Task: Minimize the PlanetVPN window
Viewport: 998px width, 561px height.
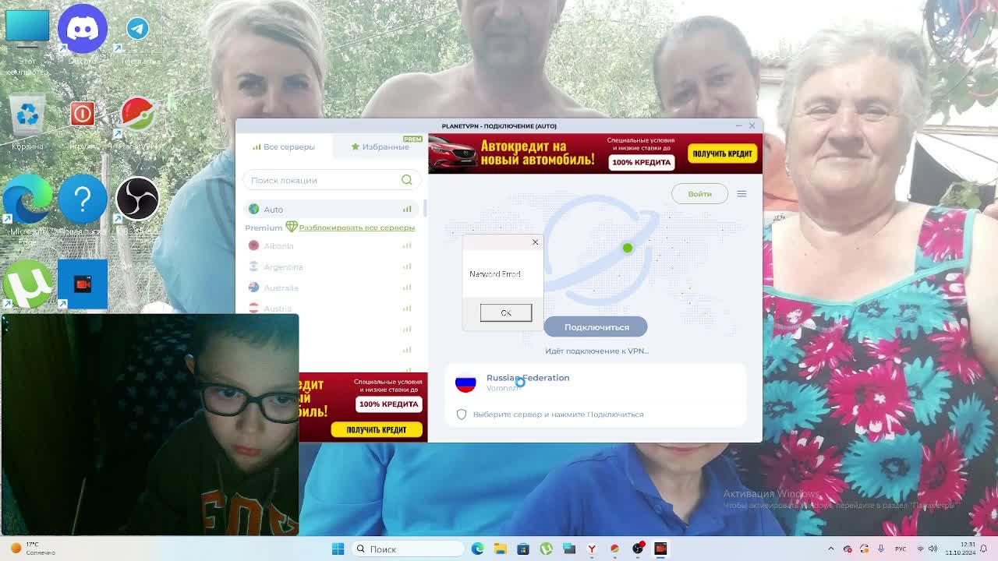Action: [x=738, y=125]
